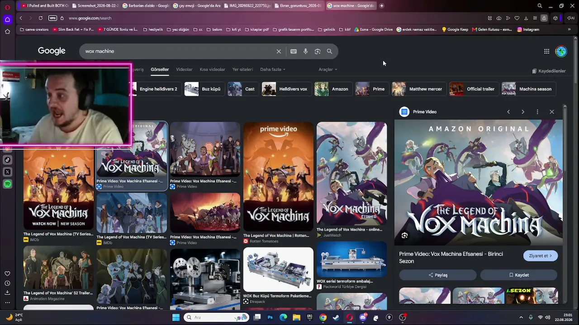Open Steam from the taskbar

(x=336, y=317)
